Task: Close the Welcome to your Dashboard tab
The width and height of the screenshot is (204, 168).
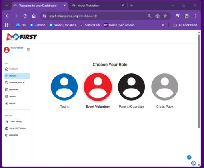Action: point(64,6)
